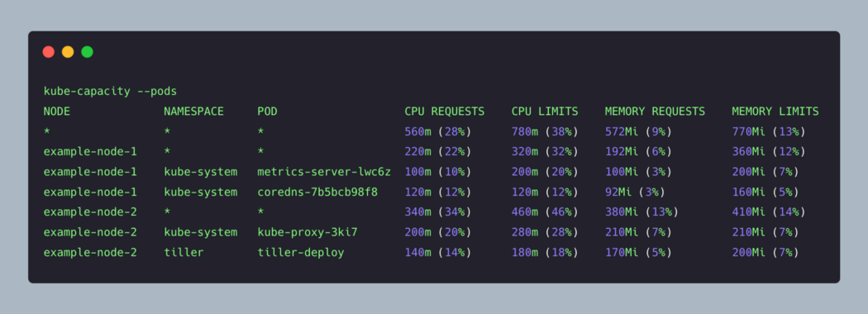Click the memory limits value 360Mi (12%)

(x=768, y=152)
